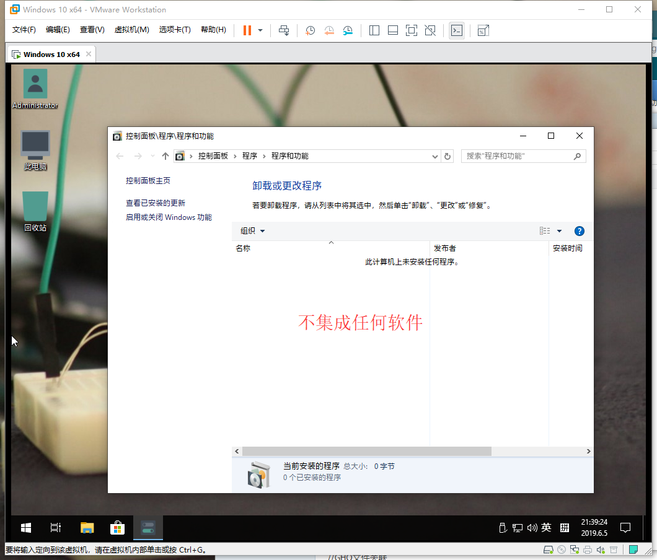657x560 pixels.
Task: Sort by the 发布者 column header
Action: point(490,248)
